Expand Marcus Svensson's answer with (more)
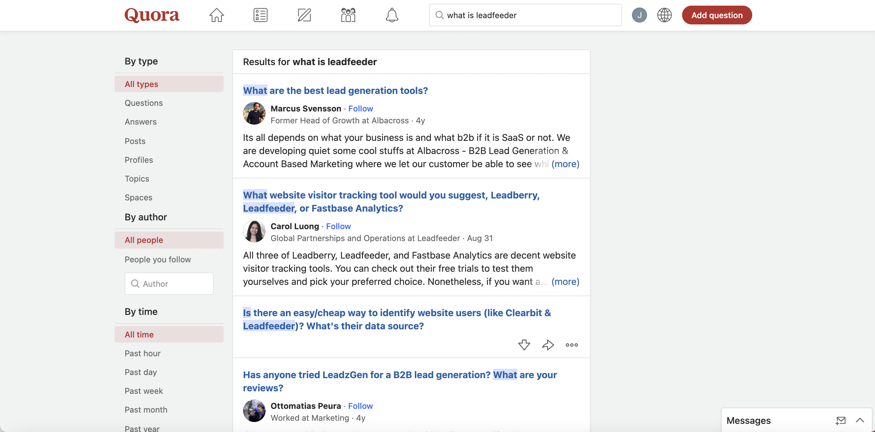This screenshot has width=875, height=432. click(565, 164)
